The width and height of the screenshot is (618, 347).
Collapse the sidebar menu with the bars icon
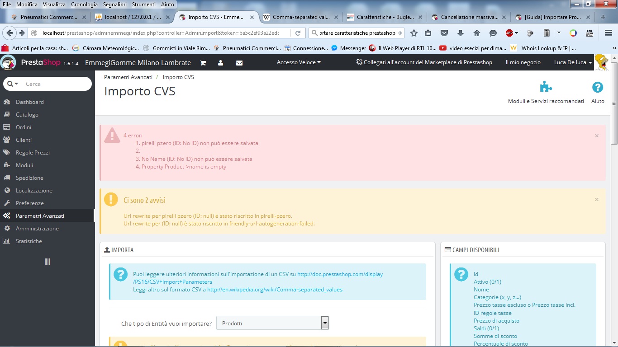(x=47, y=262)
